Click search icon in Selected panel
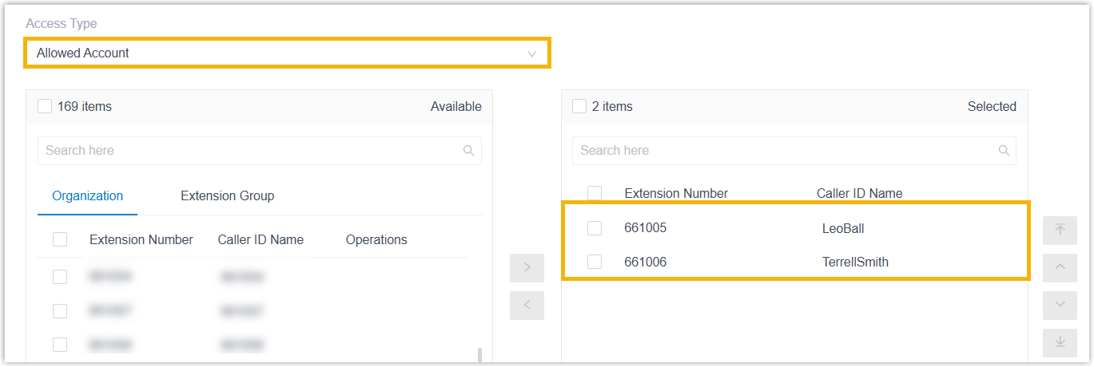Viewport: 1094px width, 367px height. click(1004, 151)
